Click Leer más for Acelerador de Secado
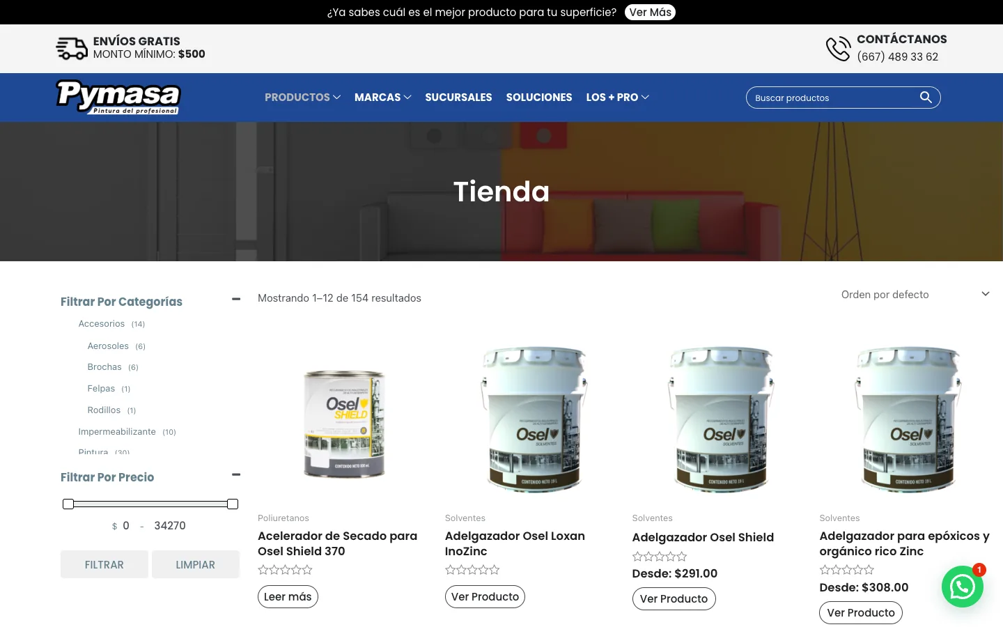This screenshot has width=1003, height=627. [288, 596]
